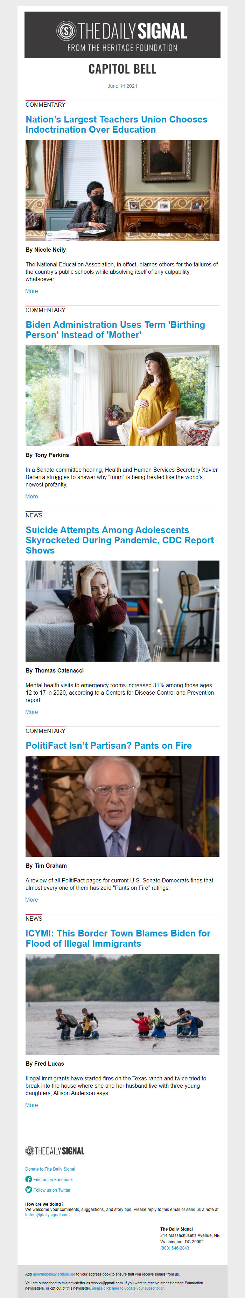
Task: Click Donate to The Daily Signal link
Action: 50,1168
